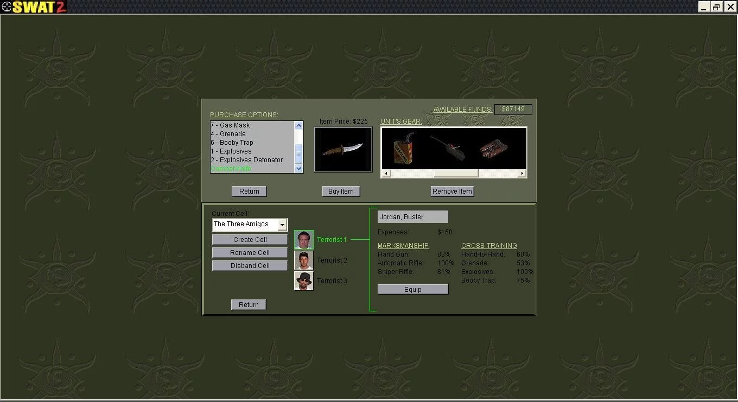Select Booby Trap in purchase options
Image resolution: width=738 pixels, height=402 pixels.
(x=252, y=143)
